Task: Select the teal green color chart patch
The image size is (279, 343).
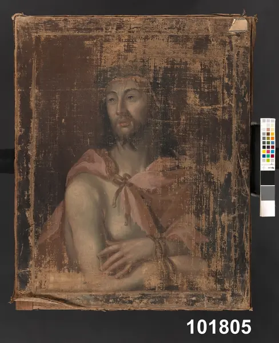Action: point(268,156)
